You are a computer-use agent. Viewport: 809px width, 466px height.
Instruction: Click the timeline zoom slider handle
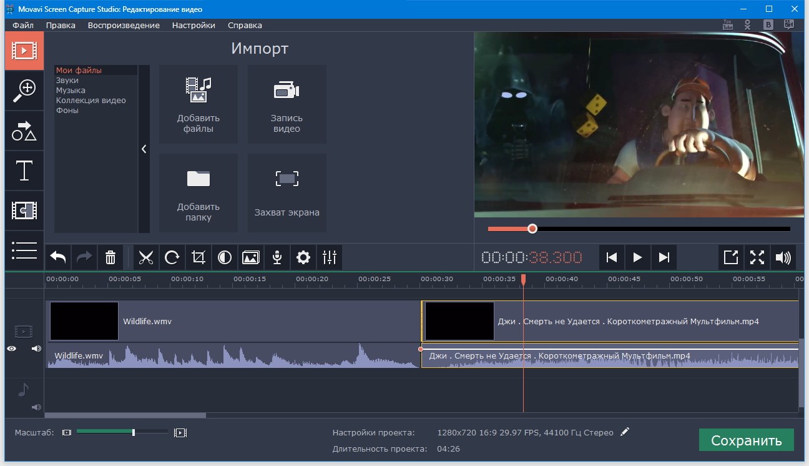click(x=134, y=432)
